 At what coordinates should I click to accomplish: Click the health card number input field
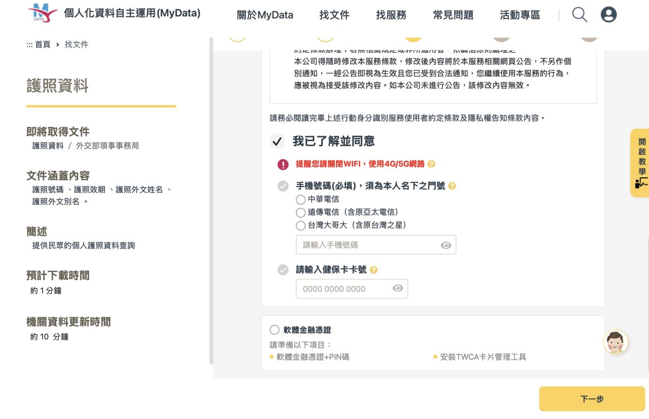[x=352, y=289]
